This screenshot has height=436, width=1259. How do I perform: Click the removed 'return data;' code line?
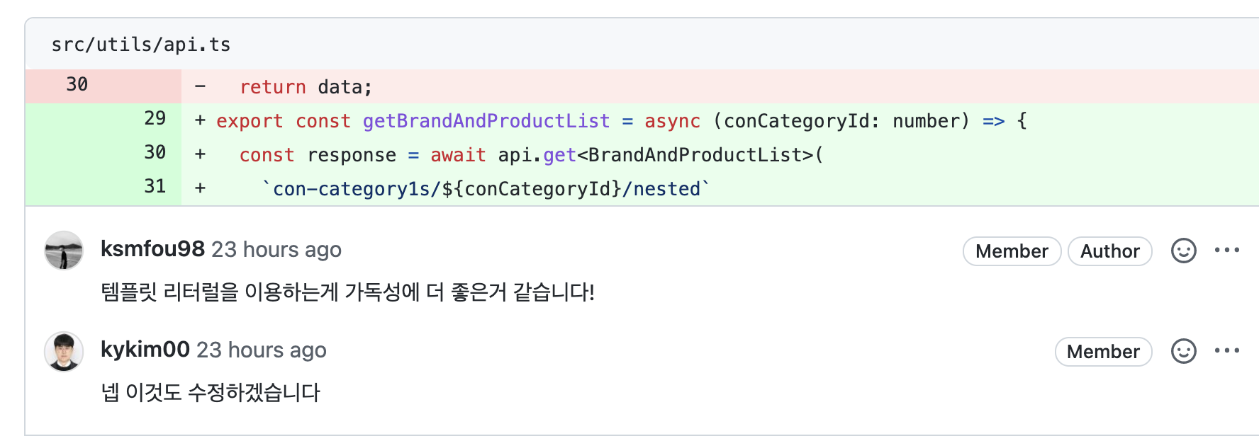coord(306,87)
